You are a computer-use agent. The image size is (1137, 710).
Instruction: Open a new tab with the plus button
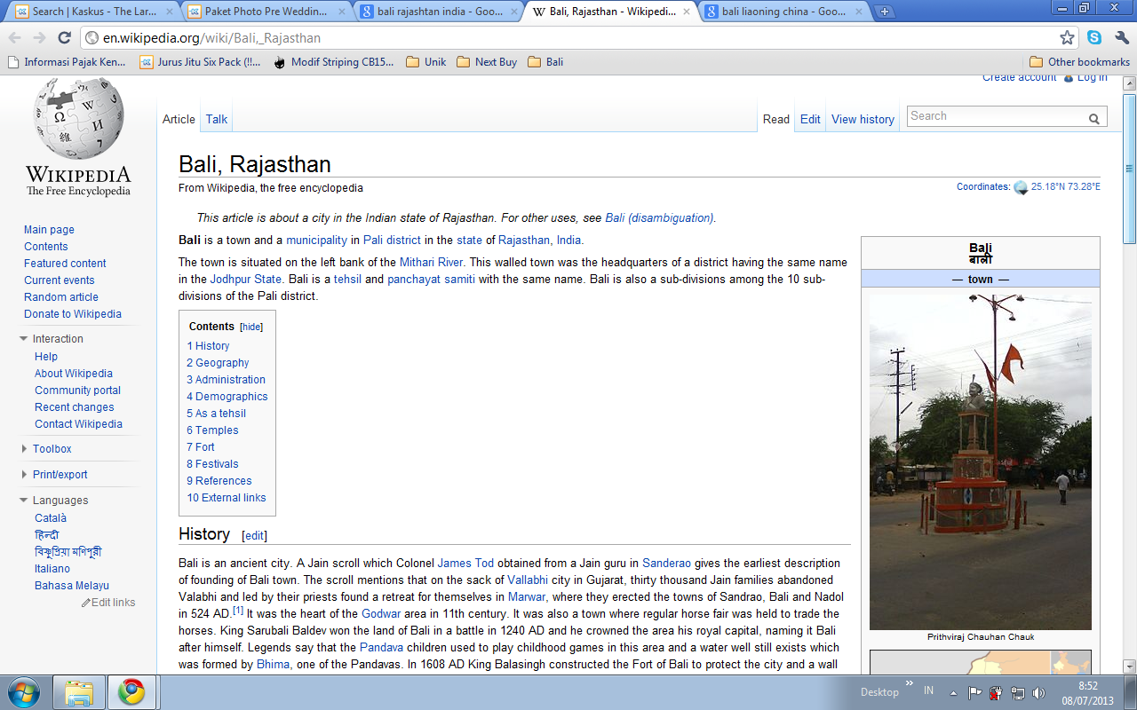(x=884, y=12)
